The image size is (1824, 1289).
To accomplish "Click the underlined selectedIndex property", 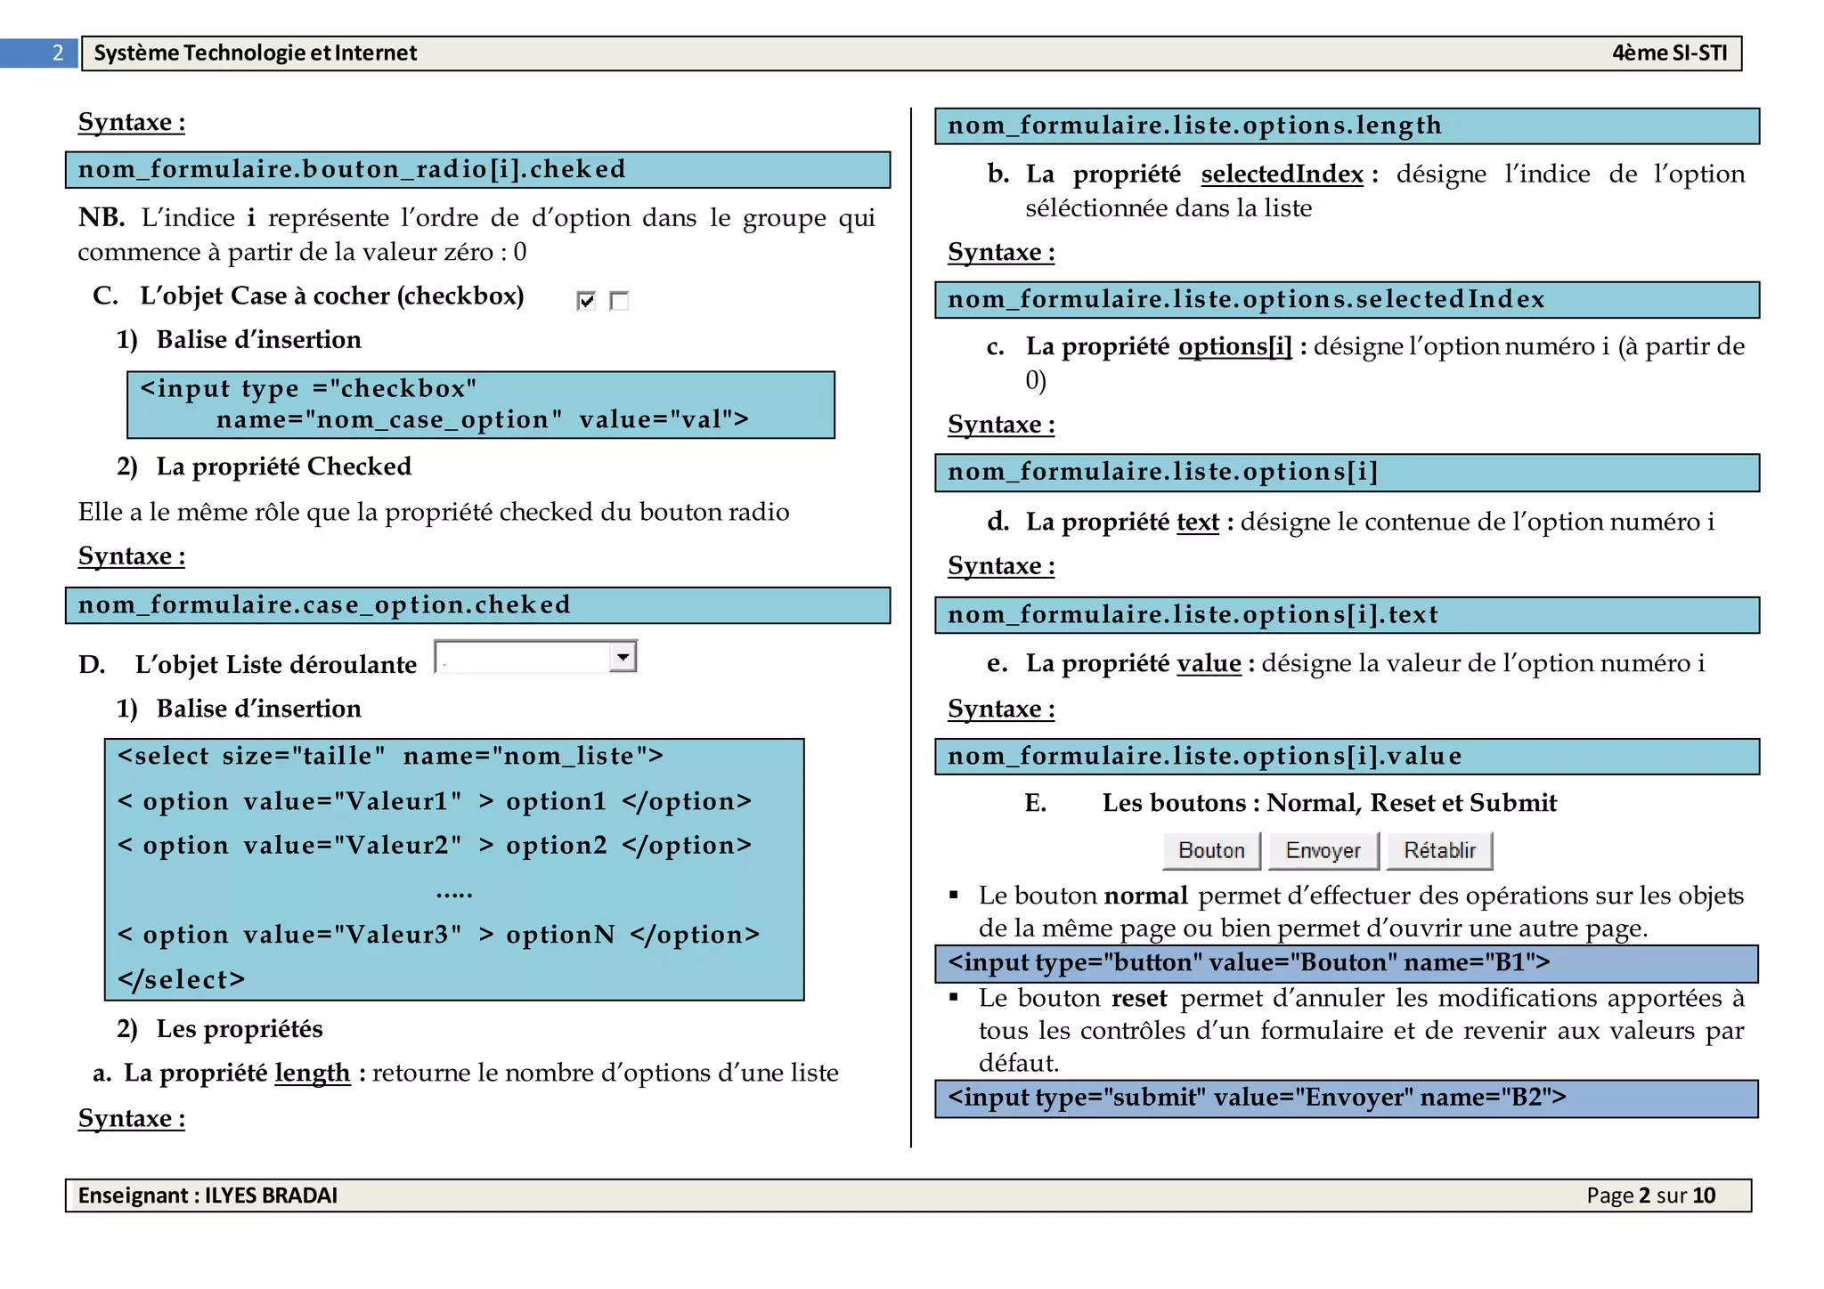I will (1282, 174).
